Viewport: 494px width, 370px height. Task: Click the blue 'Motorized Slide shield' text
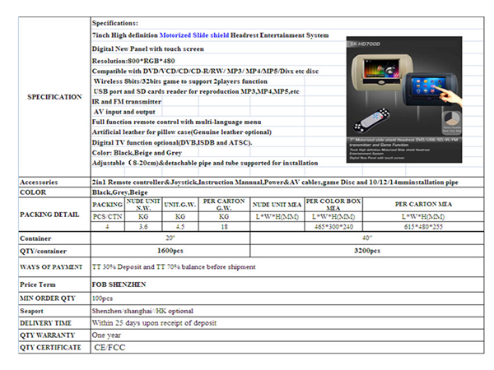pos(194,35)
